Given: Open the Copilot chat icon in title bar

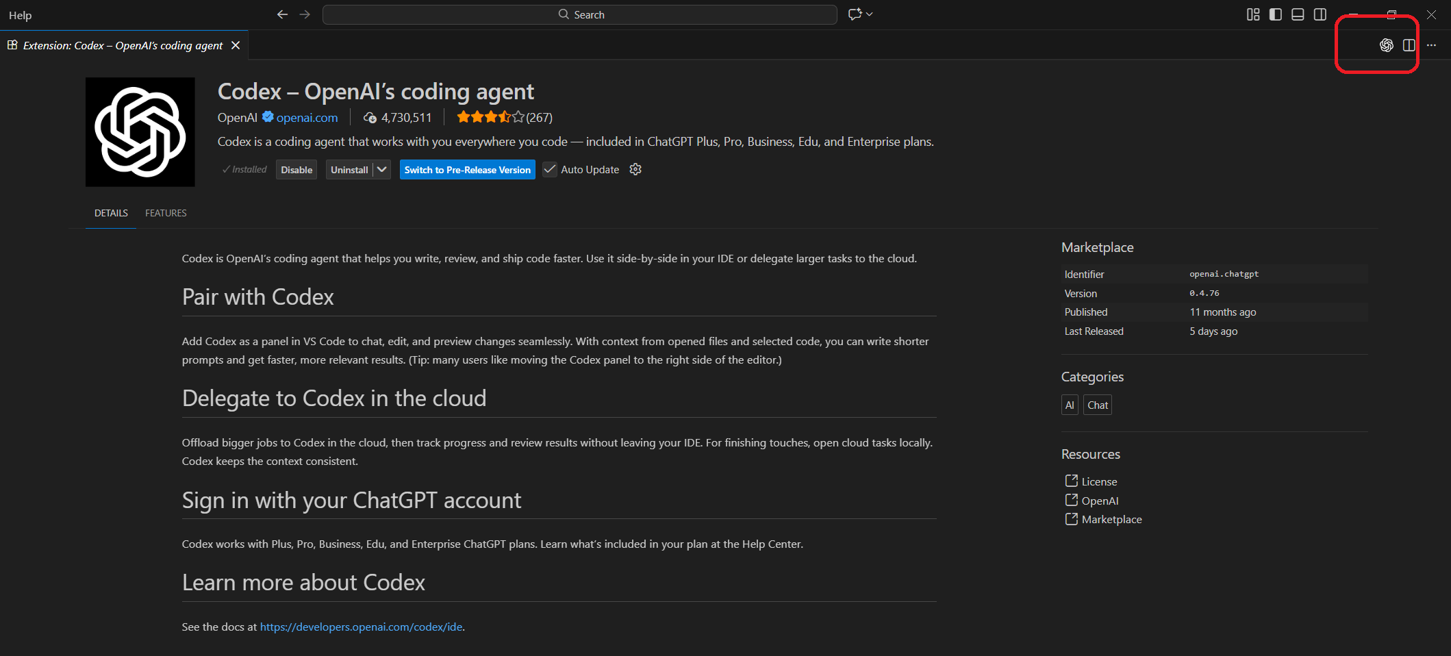Looking at the screenshot, I should tap(854, 14).
